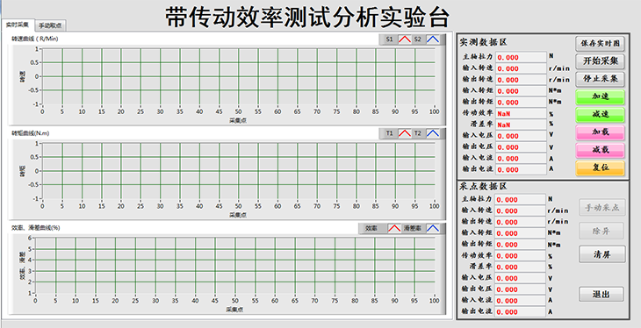Click the orange 复位 reset button
This screenshot has width=641, height=328.
(x=600, y=168)
